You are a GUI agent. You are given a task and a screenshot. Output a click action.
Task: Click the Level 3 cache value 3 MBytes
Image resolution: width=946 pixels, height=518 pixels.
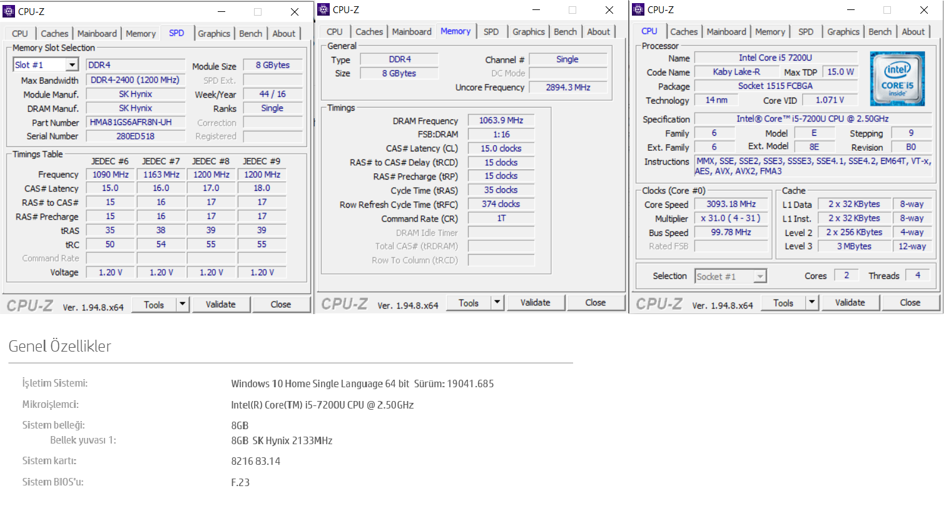(855, 246)
